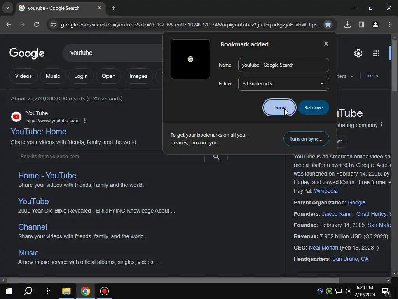398x299 pixels.
Task: Select the Images filter chip
Action: 138,76
